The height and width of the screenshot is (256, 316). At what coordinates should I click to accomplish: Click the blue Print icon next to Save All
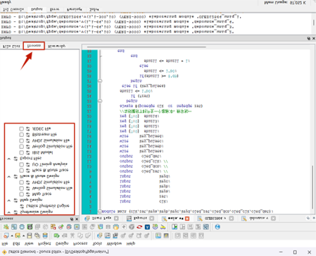(45, 236)
